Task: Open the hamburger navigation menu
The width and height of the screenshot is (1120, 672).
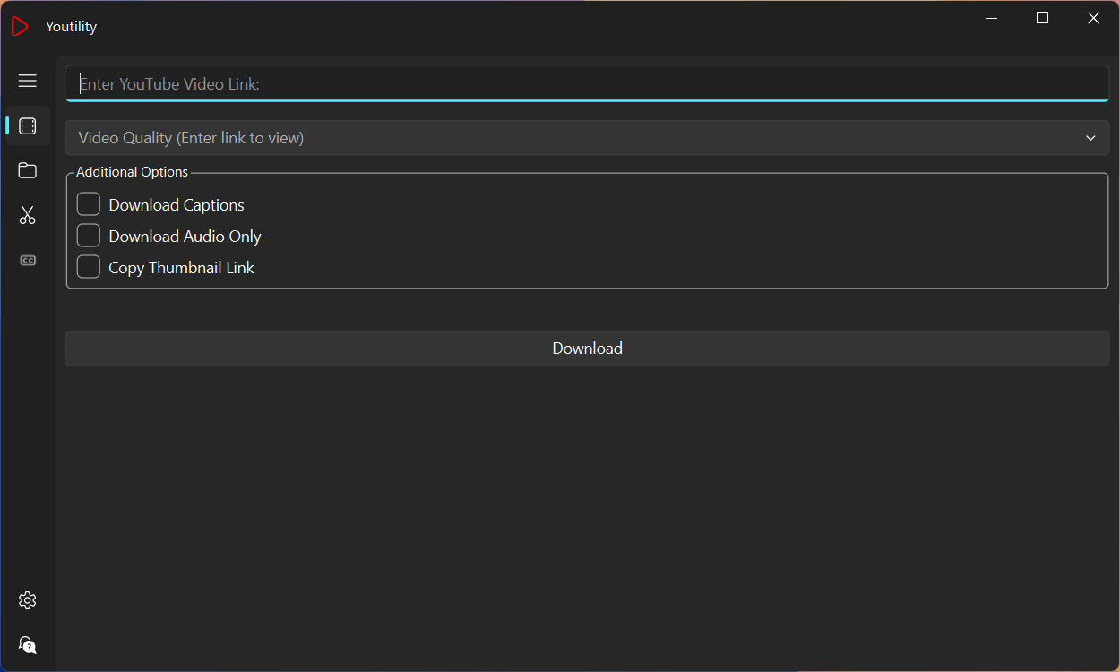Action: pos(28,81)
